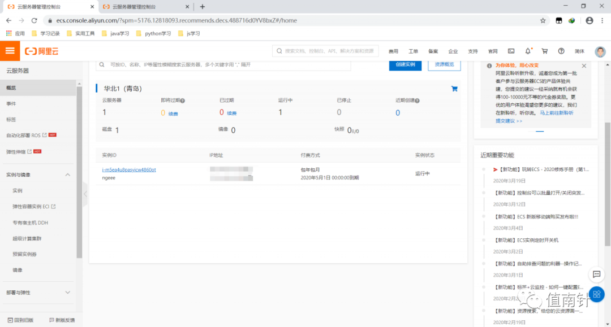Open the Cloud Shell terminal icon
The width and height of the screenshot is (611, 327).
[511, 51]
